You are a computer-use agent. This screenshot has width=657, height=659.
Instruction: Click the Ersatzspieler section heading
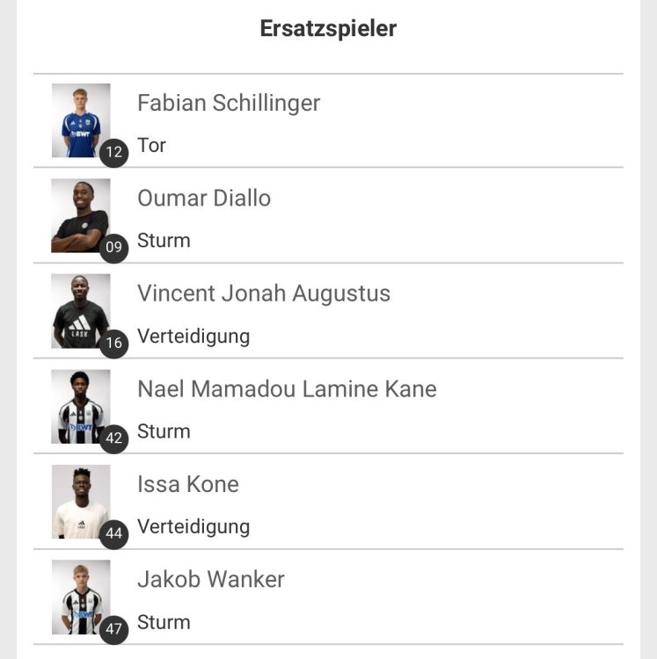click(x=328, y=28)
